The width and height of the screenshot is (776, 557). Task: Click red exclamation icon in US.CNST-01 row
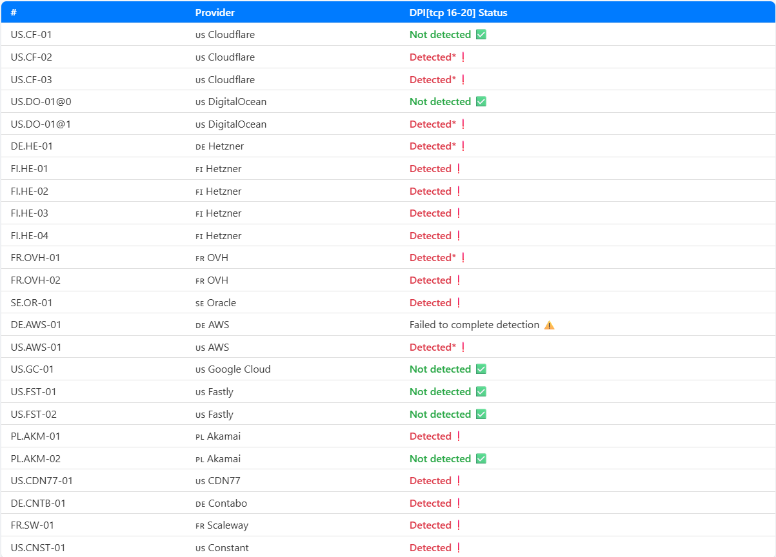459,548
